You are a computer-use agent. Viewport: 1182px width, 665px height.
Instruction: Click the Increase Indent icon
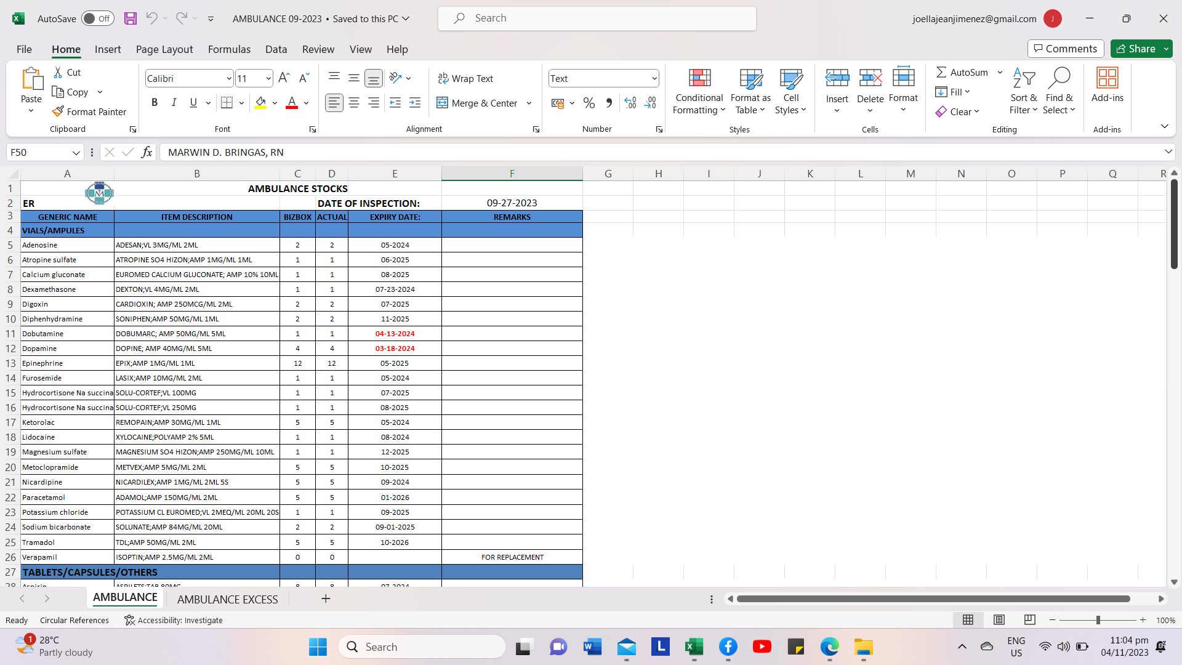[415, 103]
